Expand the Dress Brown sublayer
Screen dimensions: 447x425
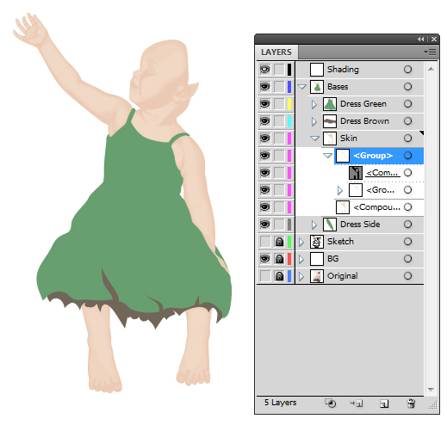314,121
